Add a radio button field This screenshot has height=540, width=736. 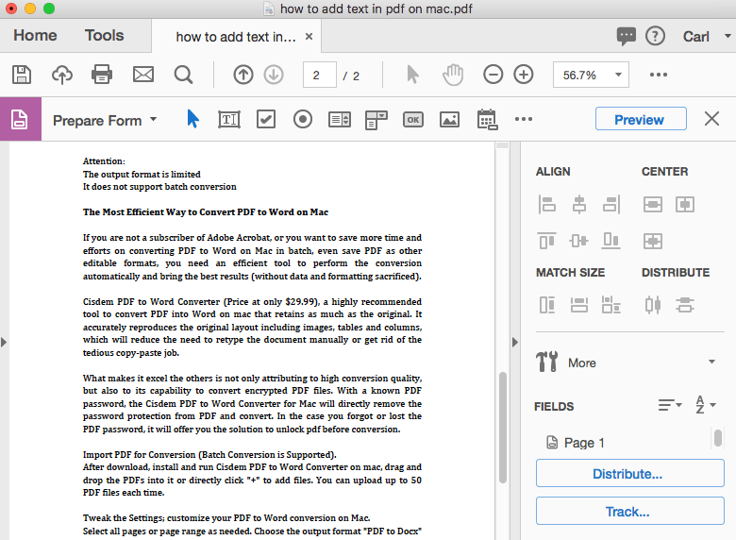pyautogui.click(x=303, y=119)
